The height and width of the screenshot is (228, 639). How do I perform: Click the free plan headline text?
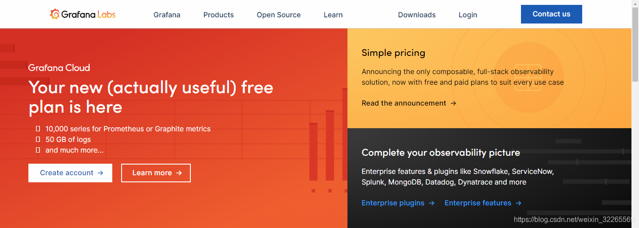coord(151,97)
